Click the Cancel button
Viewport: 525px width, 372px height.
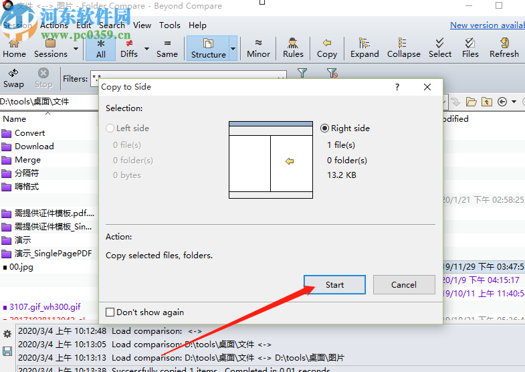[x=404, y=284]
